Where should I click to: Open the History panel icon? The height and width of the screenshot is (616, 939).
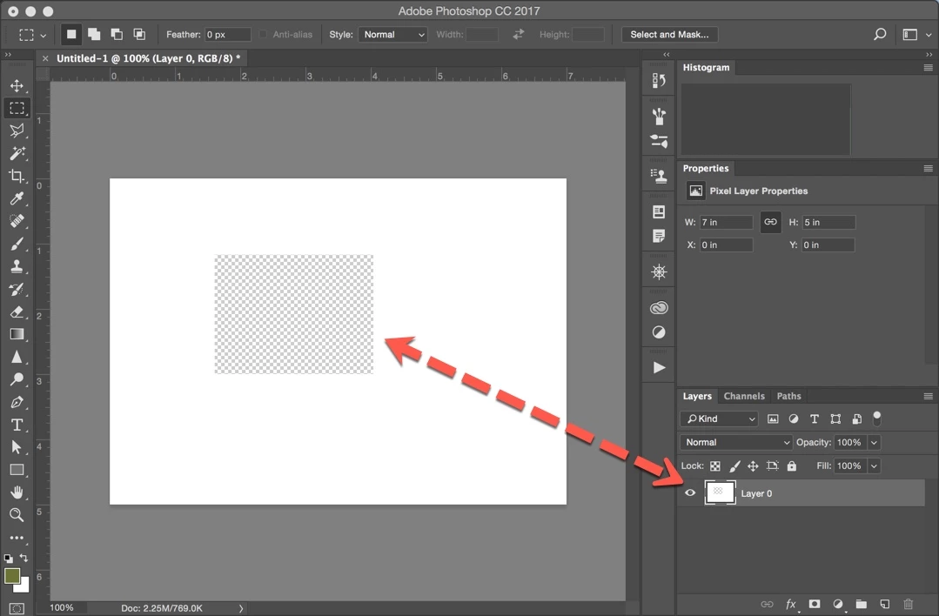[x=659, y=80]
